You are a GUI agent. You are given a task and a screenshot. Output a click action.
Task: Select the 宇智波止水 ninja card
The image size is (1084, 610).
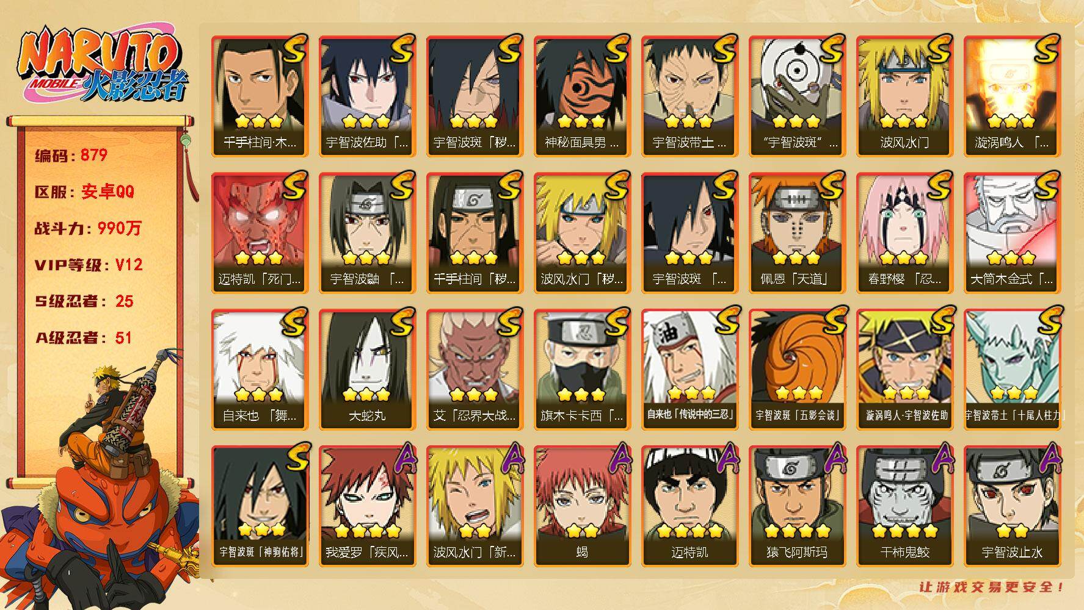[x=1012, y=506]
